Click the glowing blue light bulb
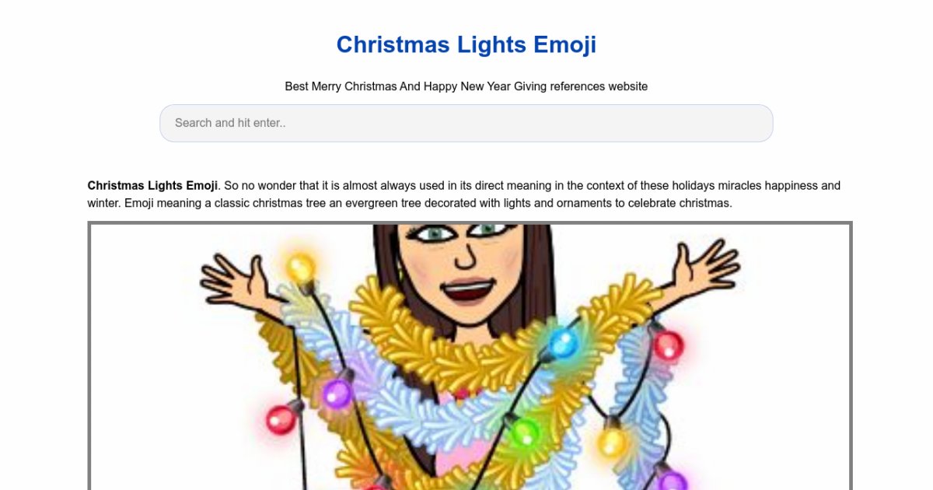 [x=563, y=342]
